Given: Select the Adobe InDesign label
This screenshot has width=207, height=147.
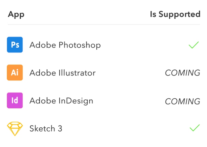Looking at the screenshot, I should (61, 101).
